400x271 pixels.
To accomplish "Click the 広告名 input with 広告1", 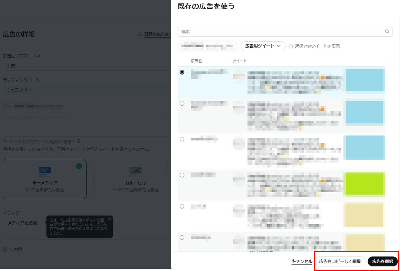I will pyautogui.click(x=87, y=66).
